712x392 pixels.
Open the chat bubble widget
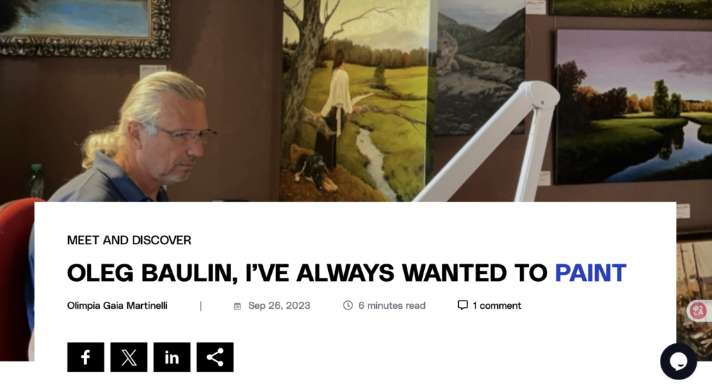coord(679,361)
